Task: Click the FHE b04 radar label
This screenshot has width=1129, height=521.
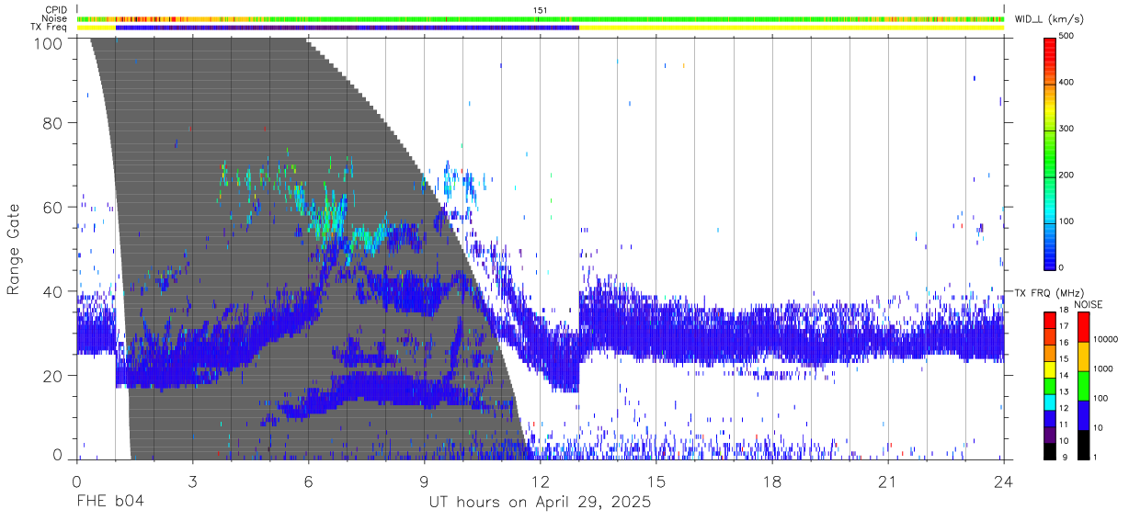Action: point(108,503)
